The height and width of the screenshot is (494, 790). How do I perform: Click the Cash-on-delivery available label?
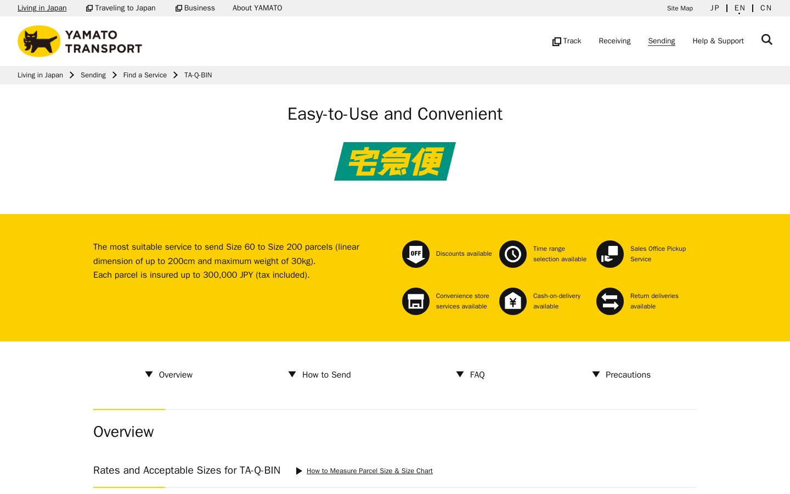pos(557,301)
